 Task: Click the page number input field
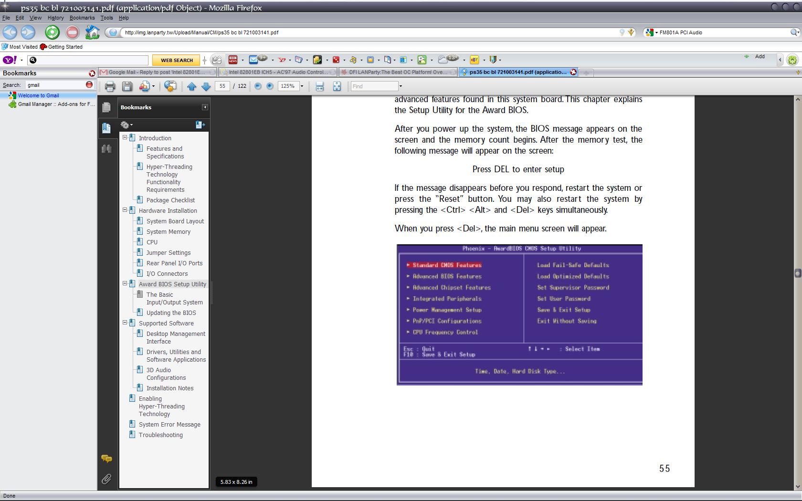222,86
